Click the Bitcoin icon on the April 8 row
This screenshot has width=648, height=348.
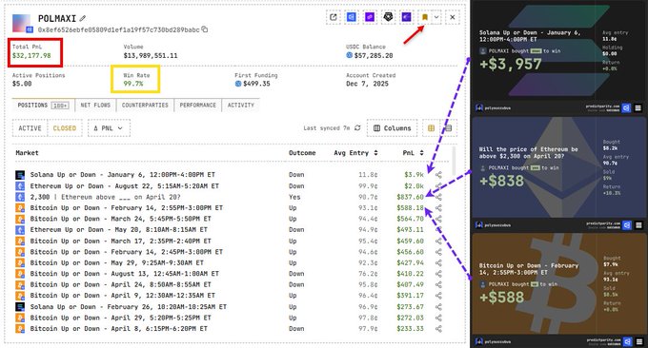(x=20, y=329)
